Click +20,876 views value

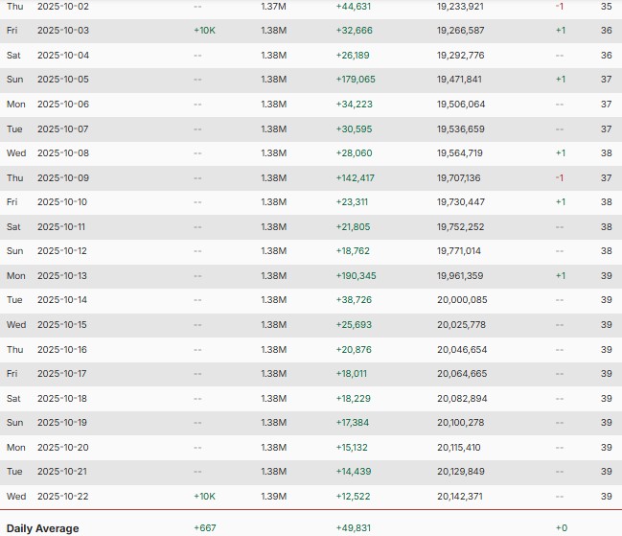coord(354,350)
